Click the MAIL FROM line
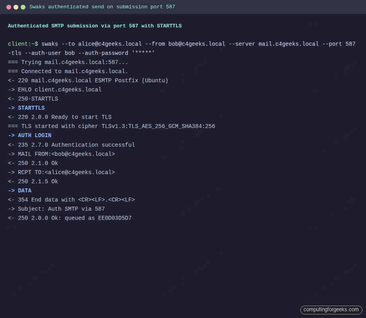 point(61,154)
